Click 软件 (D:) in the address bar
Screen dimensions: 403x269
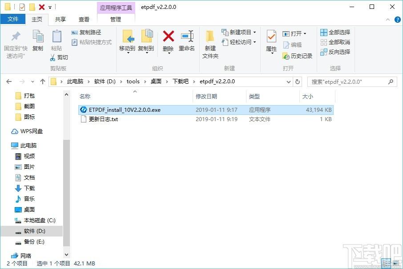[105, 82]
